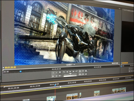Image resolution: width=134 pixels, height=101 pixels.
Task: Click the Extract icon
Action: tap(83, 71)
